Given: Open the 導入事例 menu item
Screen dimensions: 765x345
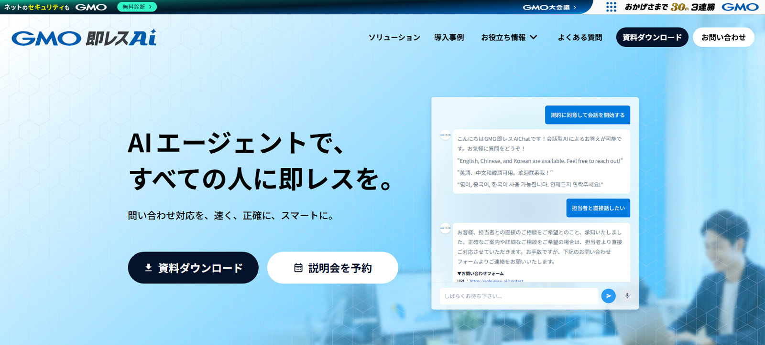Looking at the screenshot, I should (449, 37).
